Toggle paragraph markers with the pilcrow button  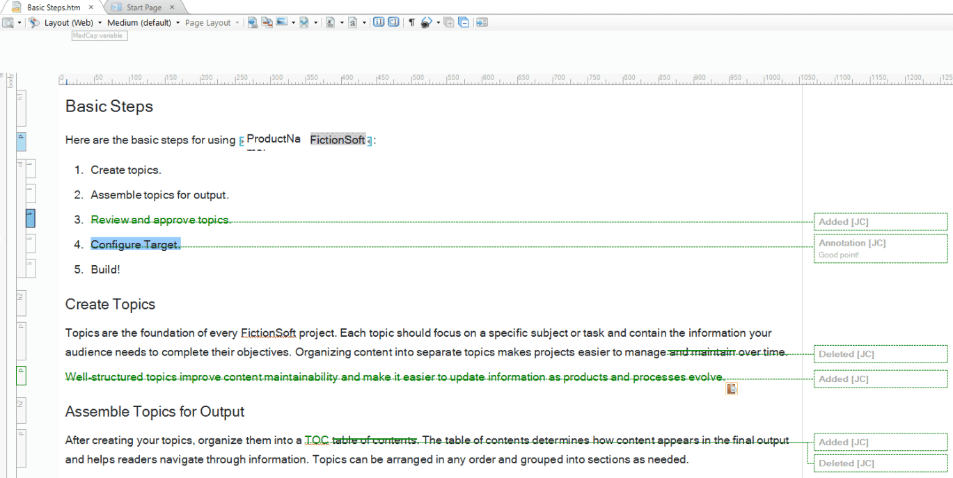(x=411, y=23)
